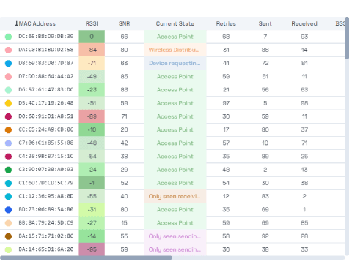Click RSSI value 0 cell

92,37
